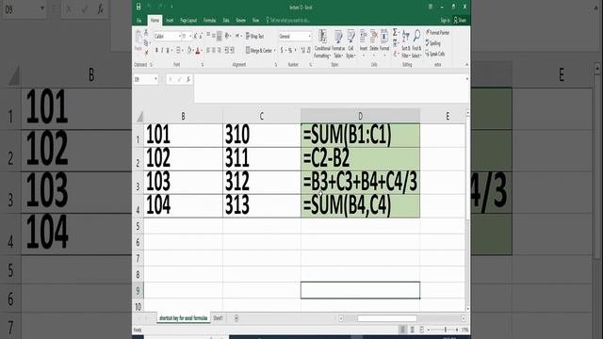Click the Fill down icon in Editing
Screen dimensions: 603x339
point(395,42)
